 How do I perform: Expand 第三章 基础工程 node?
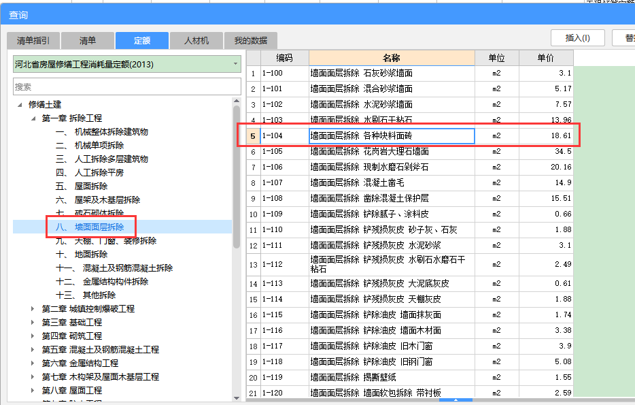33,322
